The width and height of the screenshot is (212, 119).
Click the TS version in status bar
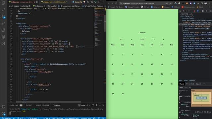tap(46, 118)
